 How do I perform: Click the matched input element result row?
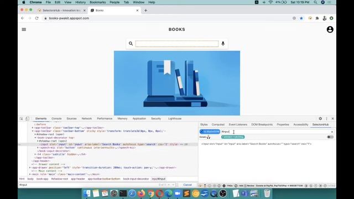pyautogui.click(x=256, y=144)
